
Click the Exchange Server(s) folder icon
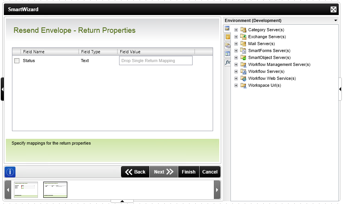[243, 37]
